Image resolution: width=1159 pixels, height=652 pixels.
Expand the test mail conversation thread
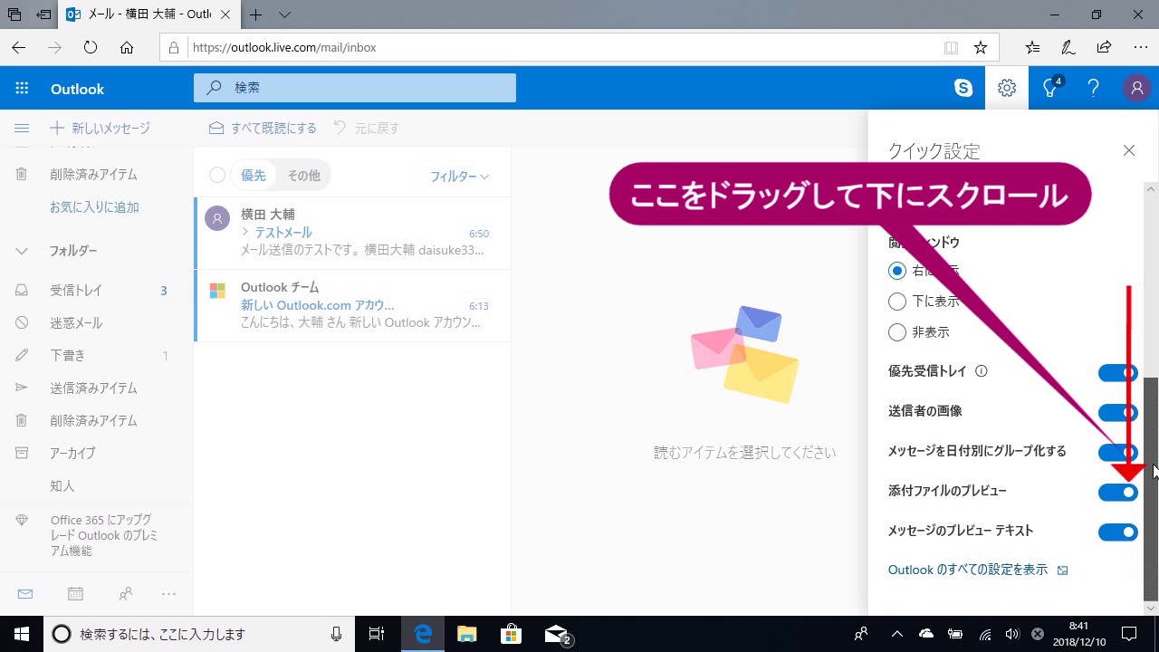245,233
